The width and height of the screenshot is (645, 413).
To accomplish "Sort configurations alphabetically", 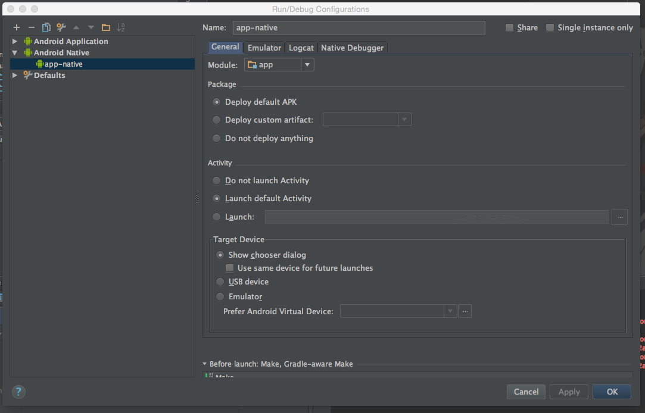I will point(121,27).
